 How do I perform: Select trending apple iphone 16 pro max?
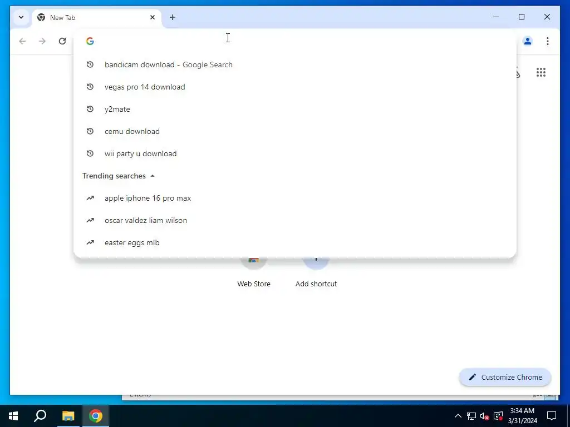[x=295, y=198]
